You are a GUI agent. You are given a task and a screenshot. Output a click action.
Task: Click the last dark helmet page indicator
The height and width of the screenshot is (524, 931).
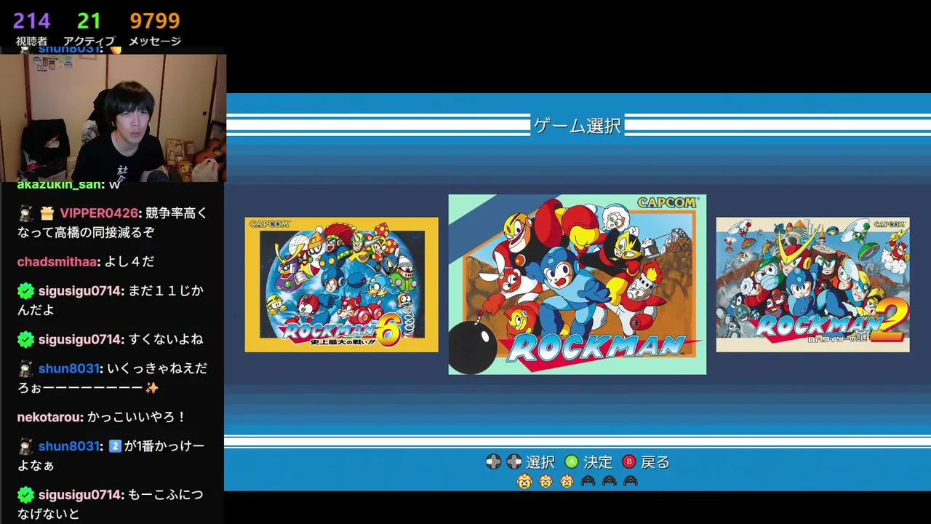[x=631, y=481]
